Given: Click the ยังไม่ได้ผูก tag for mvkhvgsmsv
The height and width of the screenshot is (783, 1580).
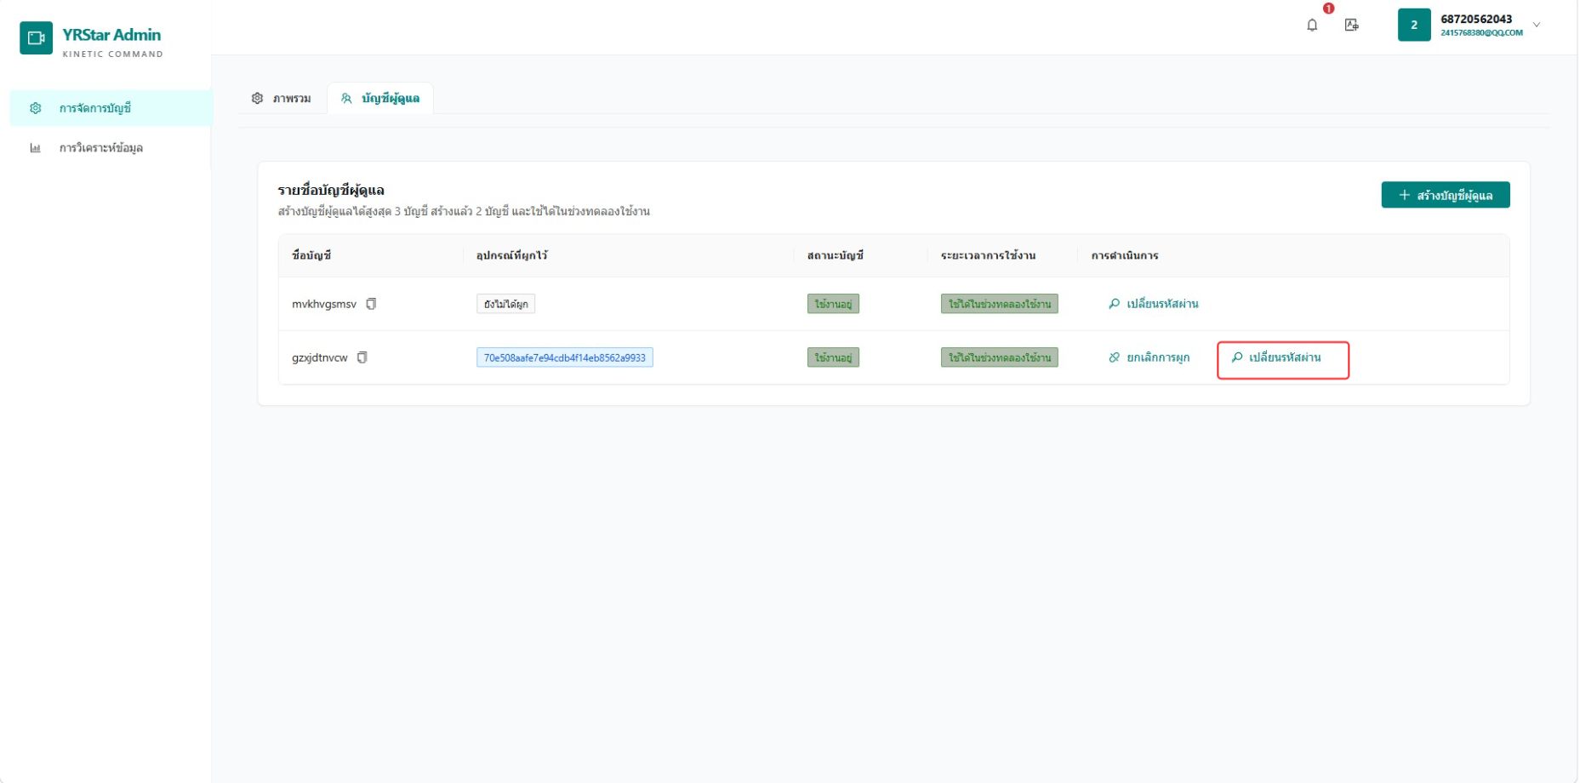Looking at the screenshot, I should (505, 304).
